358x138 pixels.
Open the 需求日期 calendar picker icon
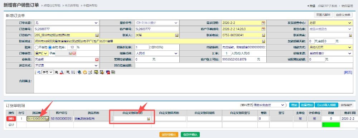click(263, 23)
